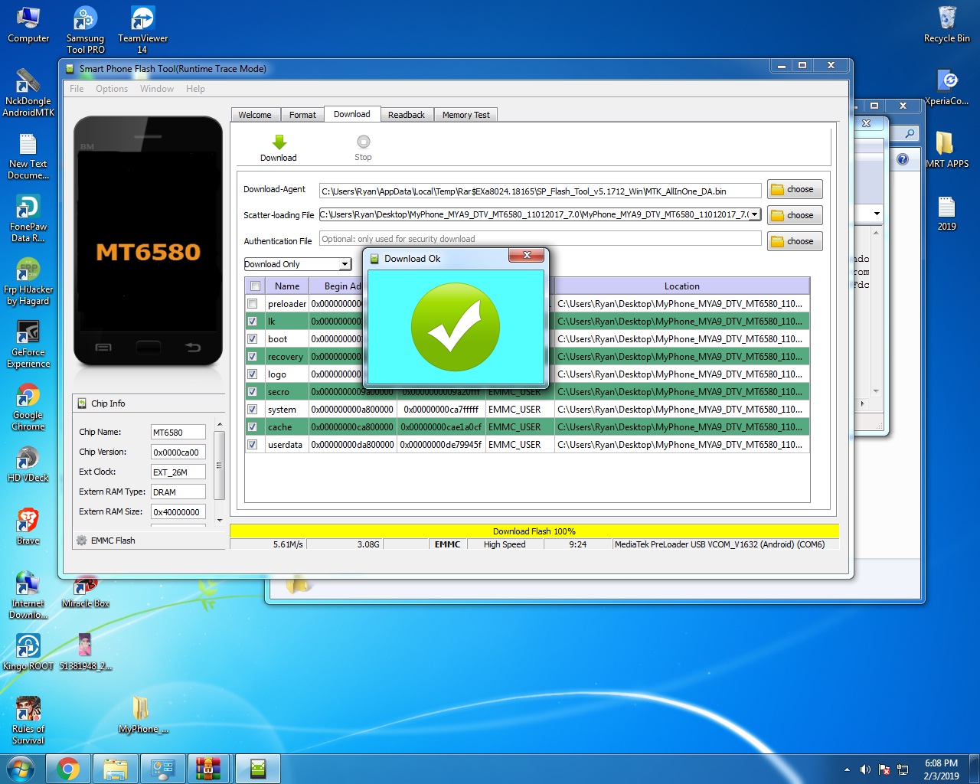Image resolution: width=980 pixels, height=784 pixels.
Task: Expand the Scatter-loading File dropdown
Action: [x=755, y=214]
